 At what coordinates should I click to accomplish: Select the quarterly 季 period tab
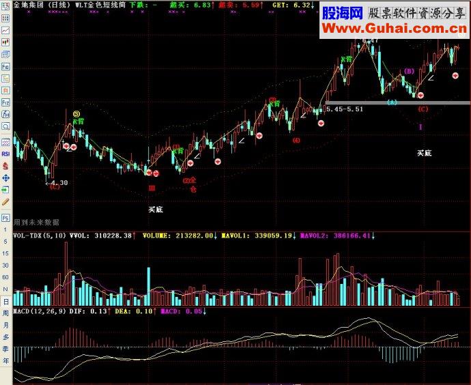point(5,349)
